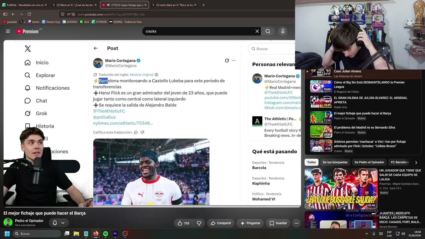The width and height of the screenshot is (425, 239).
Task: Show hidden system tray icons
Action: pyautogui.click(x=367, y=234)
